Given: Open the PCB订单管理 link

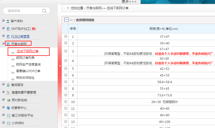Looking at the screenshot, I should (x=20, y=36).
